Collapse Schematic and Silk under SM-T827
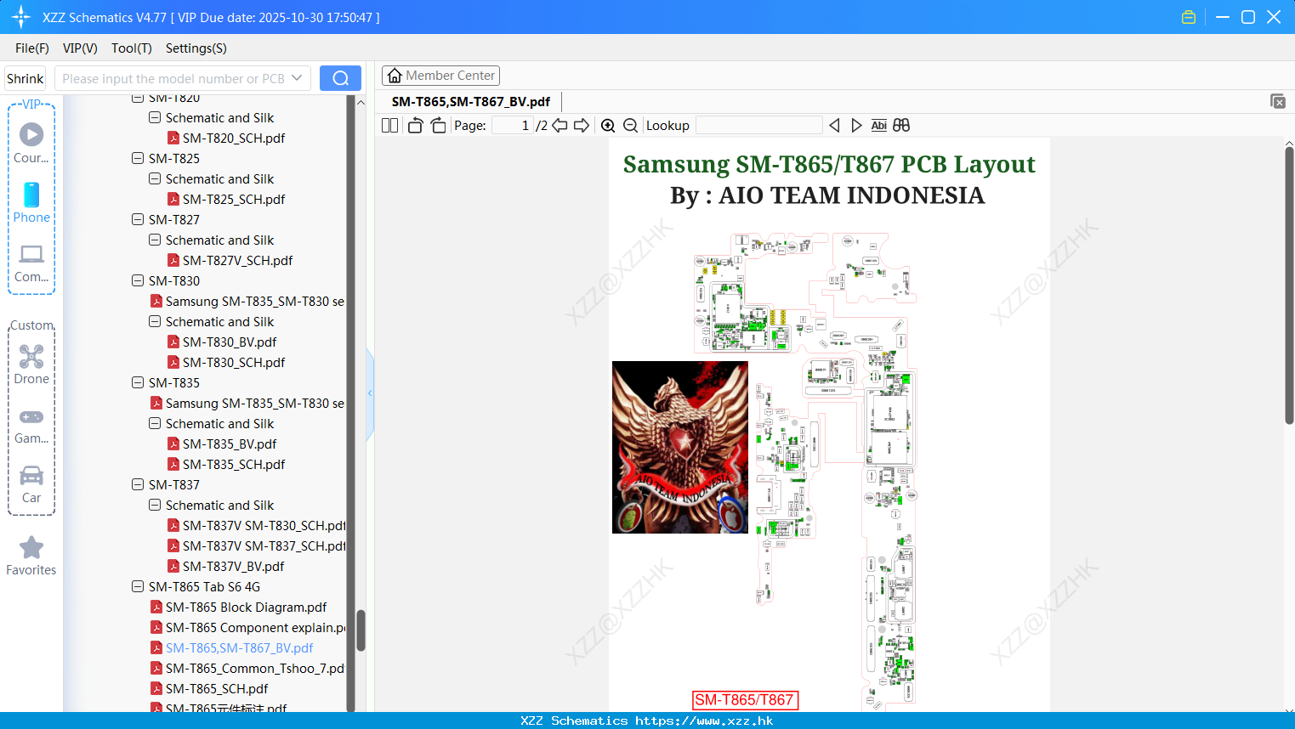 tap(155, 240)
